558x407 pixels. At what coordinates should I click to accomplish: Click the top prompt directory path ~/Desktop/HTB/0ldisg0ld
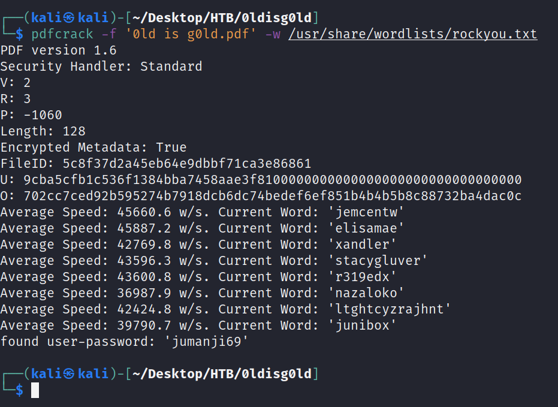pos(222,17)
